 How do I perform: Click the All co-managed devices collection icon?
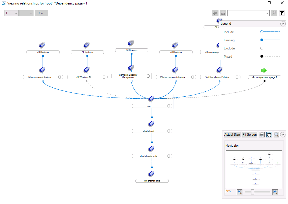pyautogui.click(x=42, y=70)
